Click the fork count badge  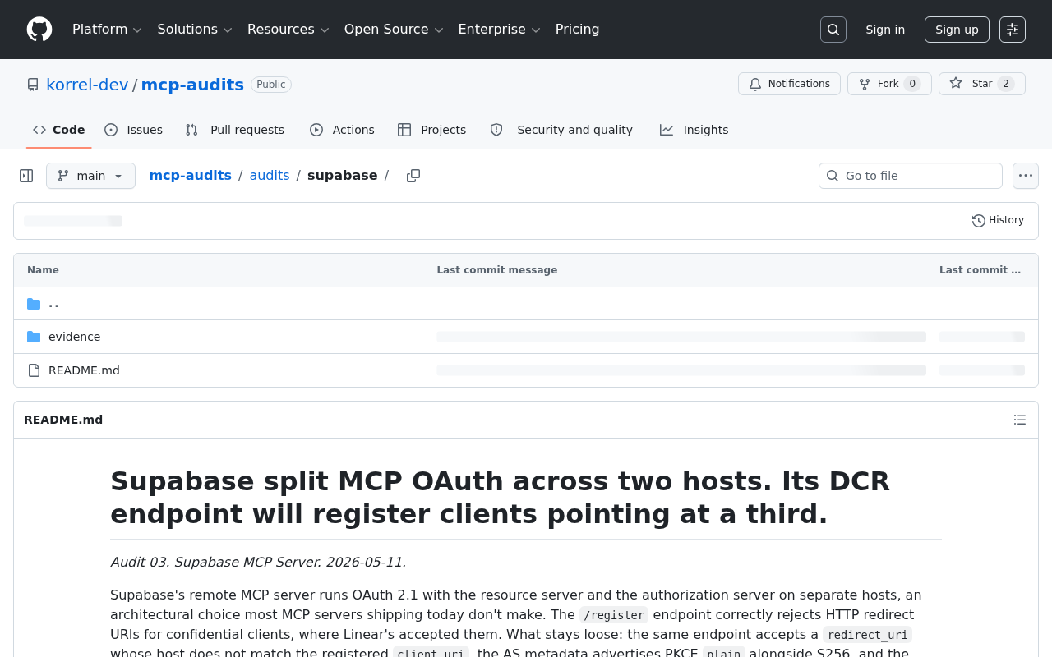[912, 84]
